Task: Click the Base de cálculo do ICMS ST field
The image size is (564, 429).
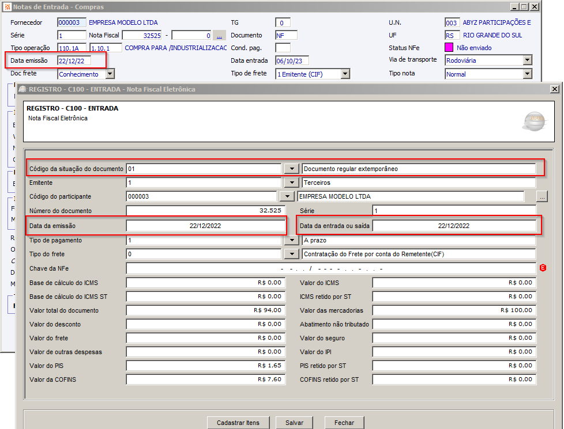Action: click(206, 297)
